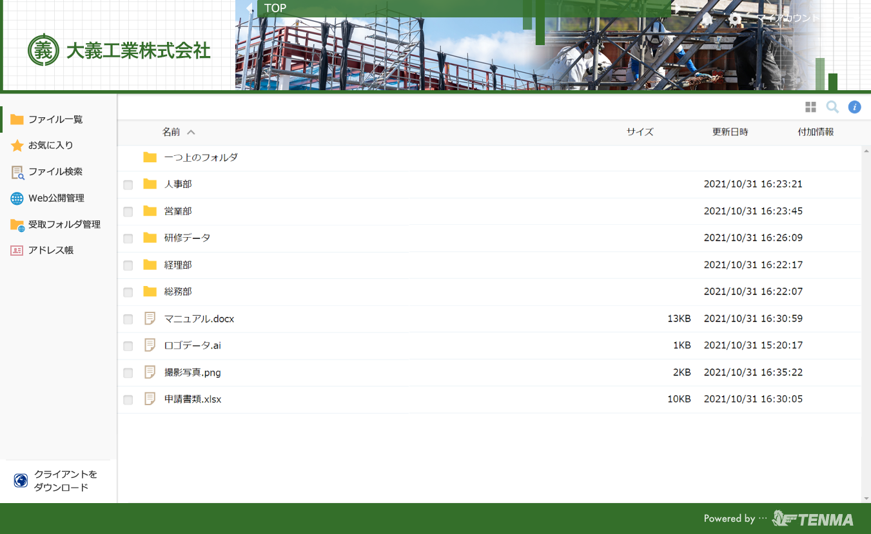Viewport: 871px width, 534px height.
Task: Click the 研修データ folder icon
Action: [150, 238]
